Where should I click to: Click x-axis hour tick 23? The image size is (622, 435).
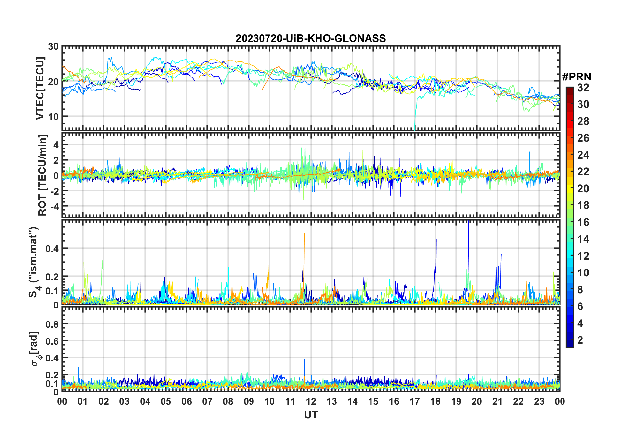(539, 401)
